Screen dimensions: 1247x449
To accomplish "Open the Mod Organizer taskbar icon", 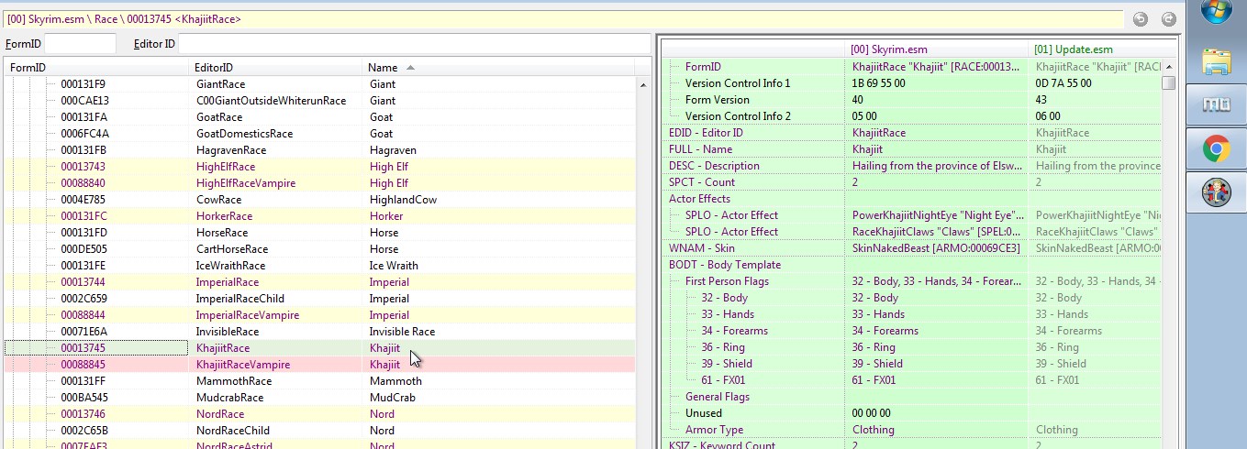I will click(x=1216, y=105).
